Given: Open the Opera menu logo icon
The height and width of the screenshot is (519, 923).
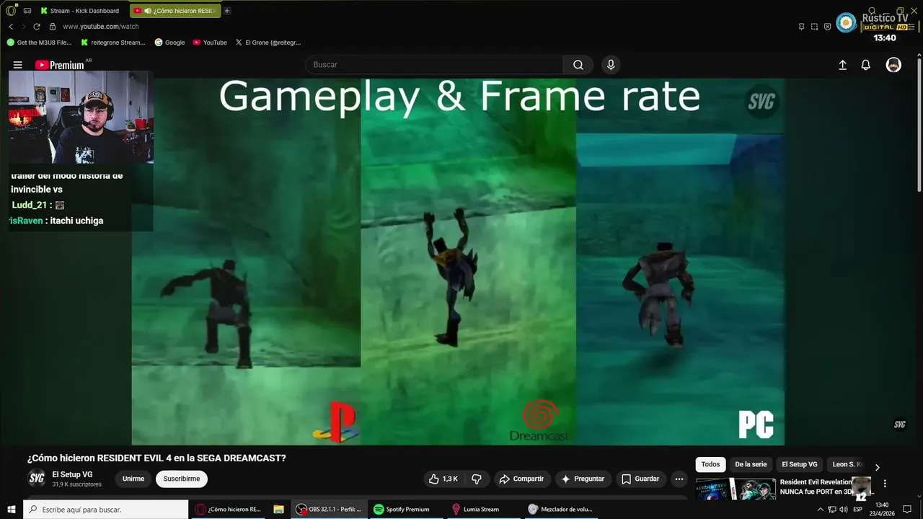Looking at the screenshot, I should point(11,11).
